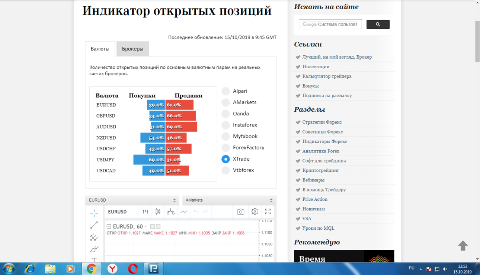The image size is (480, 275).
Task: Open compare symbols scale icon
Action: pos(170,212)
